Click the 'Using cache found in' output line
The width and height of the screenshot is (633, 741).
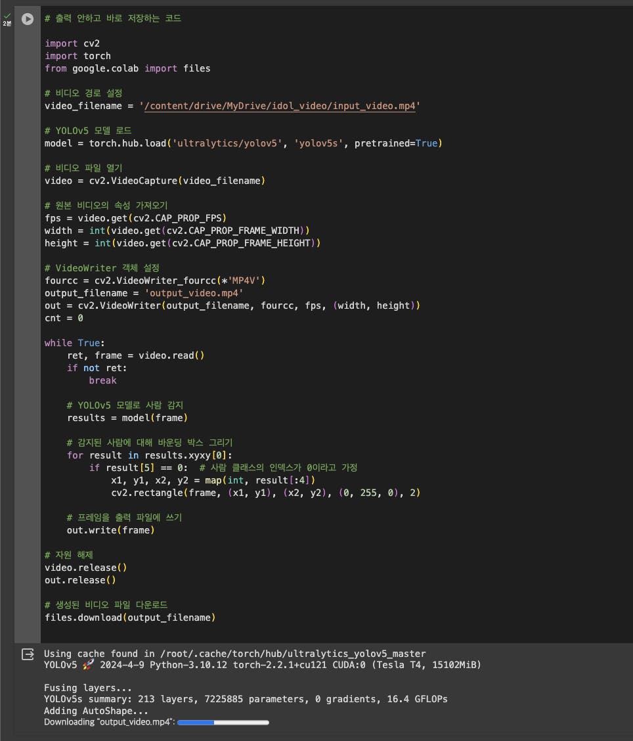[235, 654]
